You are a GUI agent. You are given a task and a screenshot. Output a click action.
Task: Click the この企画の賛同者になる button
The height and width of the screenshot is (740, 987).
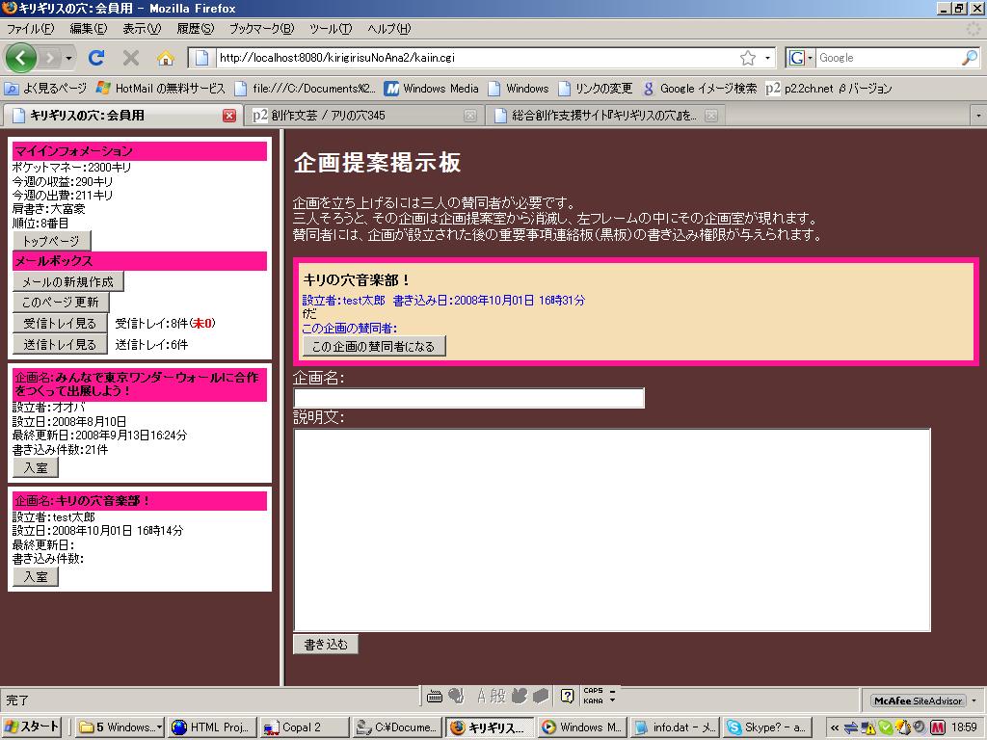coord(374,347)
